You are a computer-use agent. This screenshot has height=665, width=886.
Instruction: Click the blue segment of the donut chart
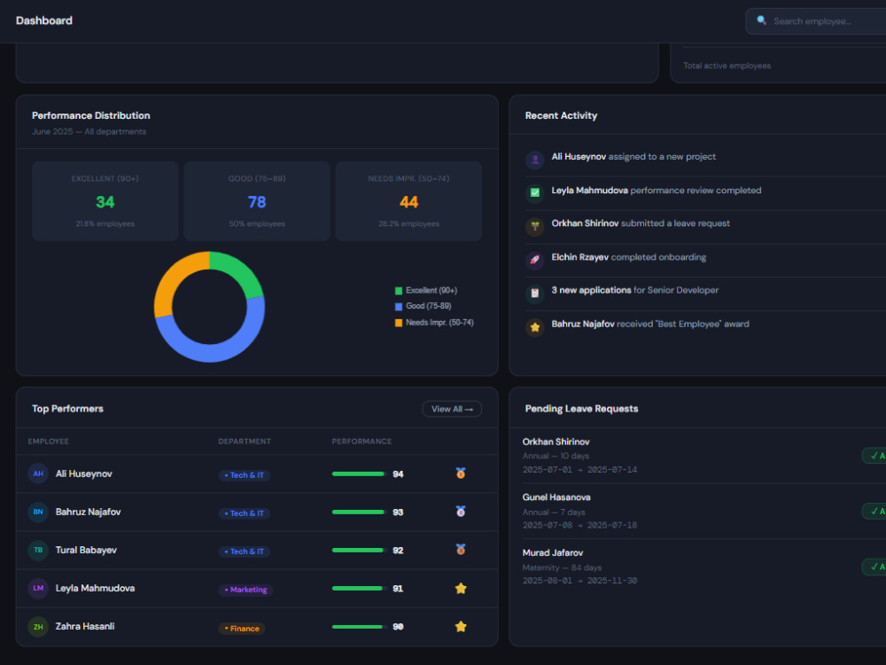tap(218, 352)
